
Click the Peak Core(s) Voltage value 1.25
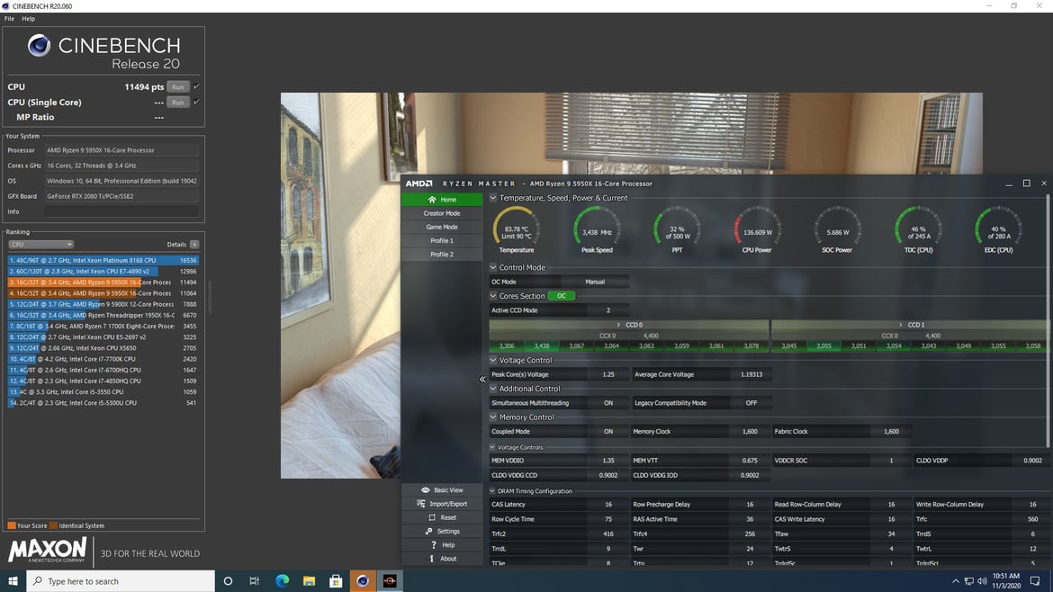607,374
